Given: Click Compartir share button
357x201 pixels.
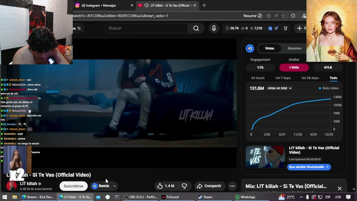Looking at the screenshot, I should pyautogui.click(x=209, y=186).
